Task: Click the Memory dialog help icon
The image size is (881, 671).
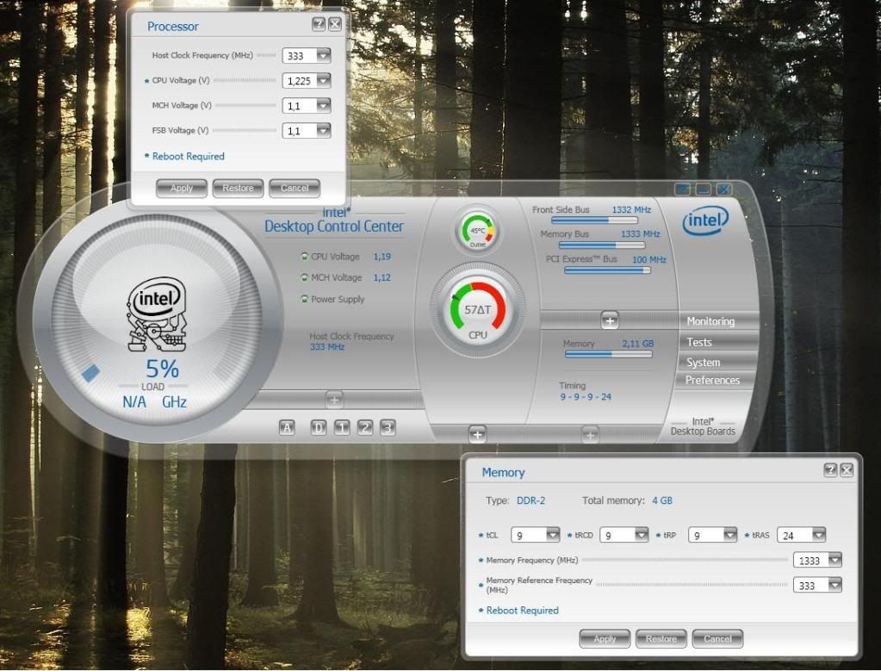Action: coord(830,469)
